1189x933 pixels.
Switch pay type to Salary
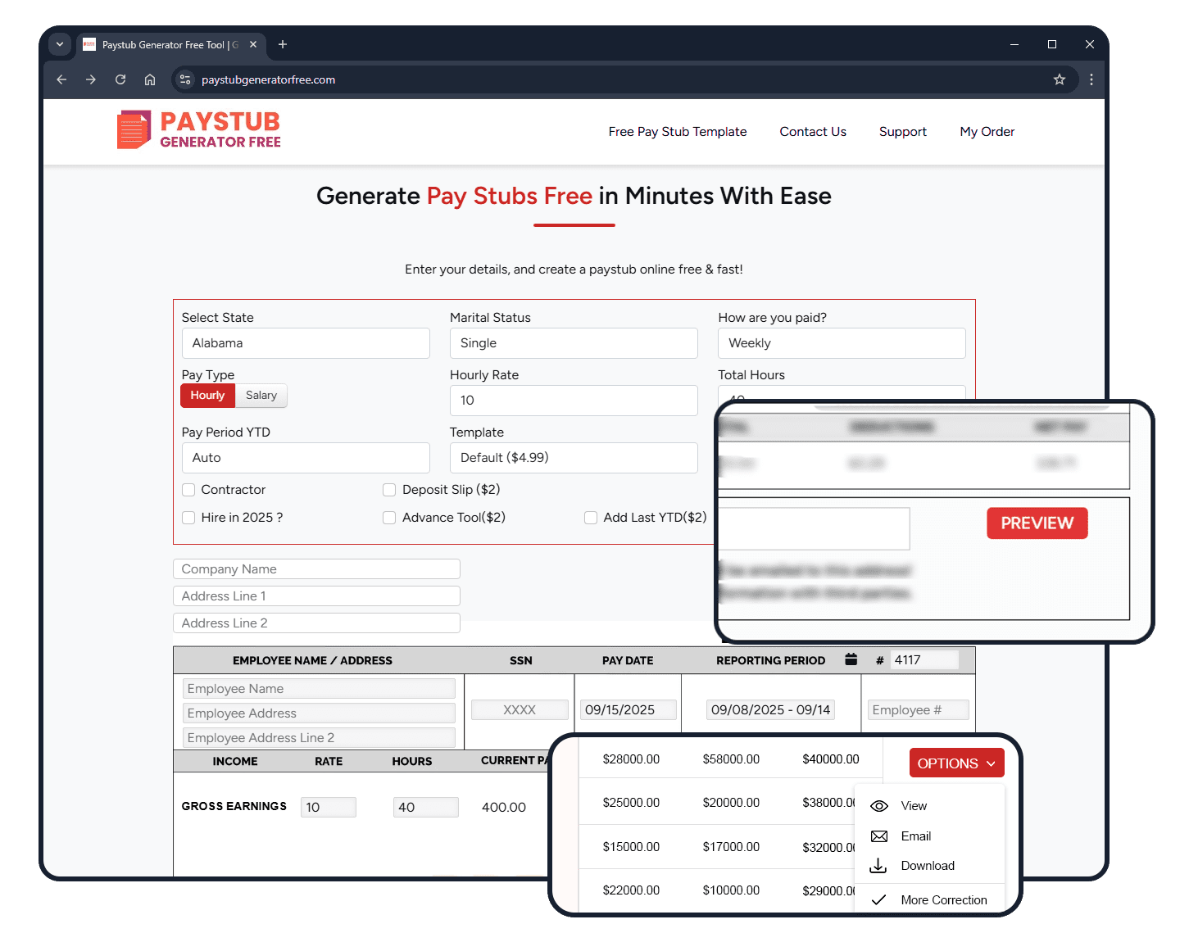(x=261, y=396)
